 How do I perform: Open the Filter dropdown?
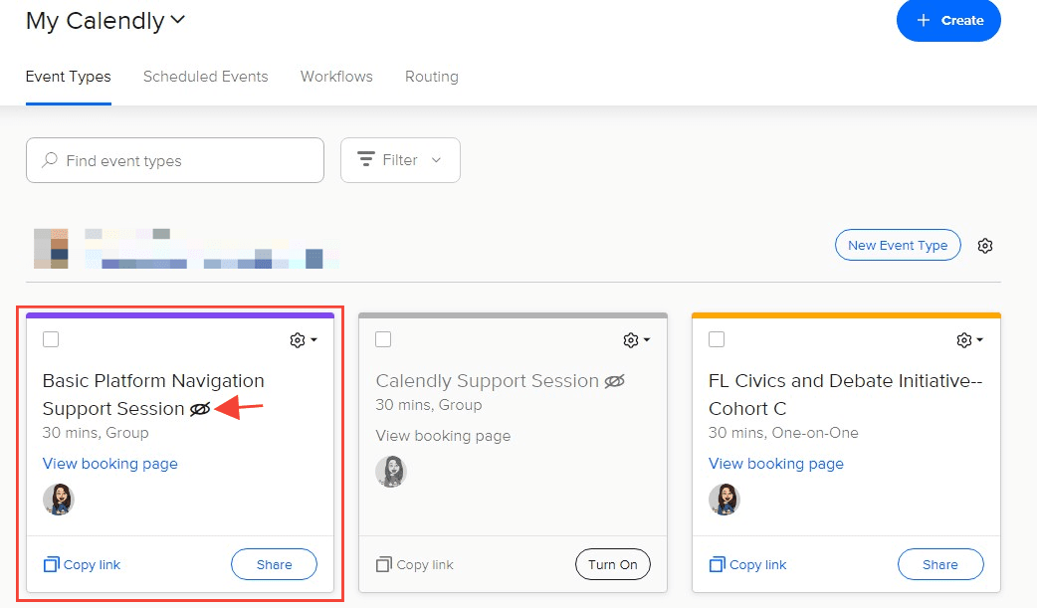click(x=400, y=160)
